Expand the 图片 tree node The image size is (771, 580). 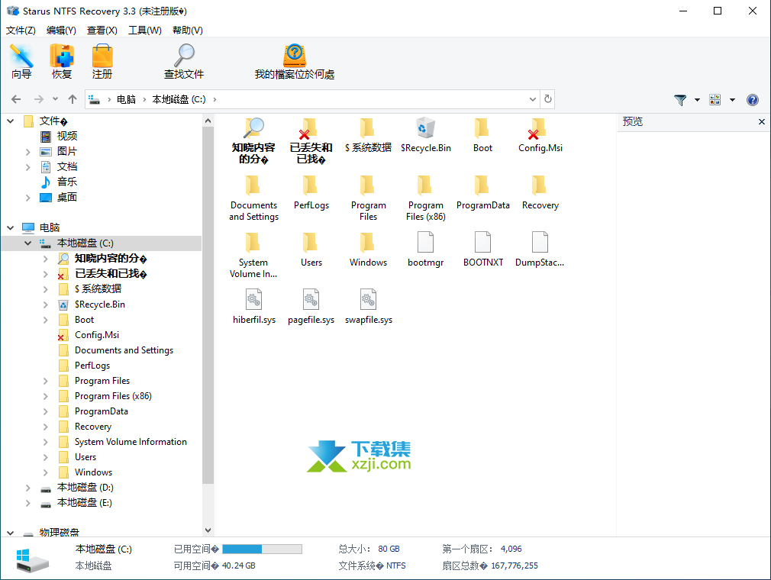tap(28, 152)
